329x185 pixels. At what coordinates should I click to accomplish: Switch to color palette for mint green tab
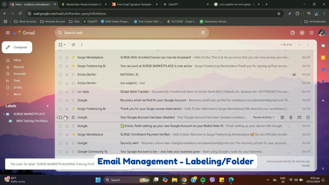[x=237, y=4]
